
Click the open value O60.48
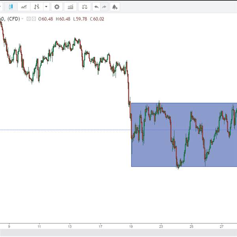[45, 19]
